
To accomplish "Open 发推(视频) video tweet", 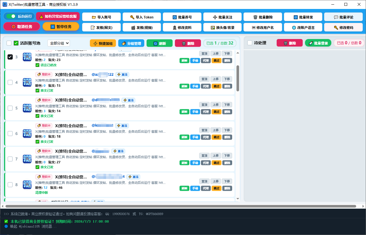I will click(x=142, y=27).
